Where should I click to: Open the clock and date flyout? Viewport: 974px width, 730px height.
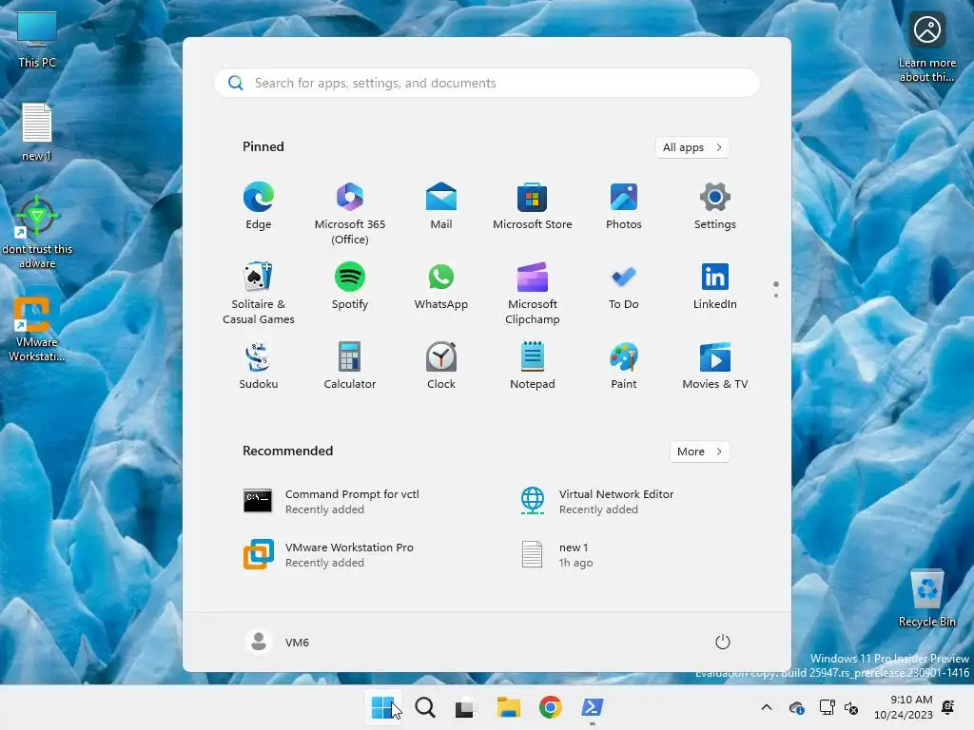click(904, 707)
